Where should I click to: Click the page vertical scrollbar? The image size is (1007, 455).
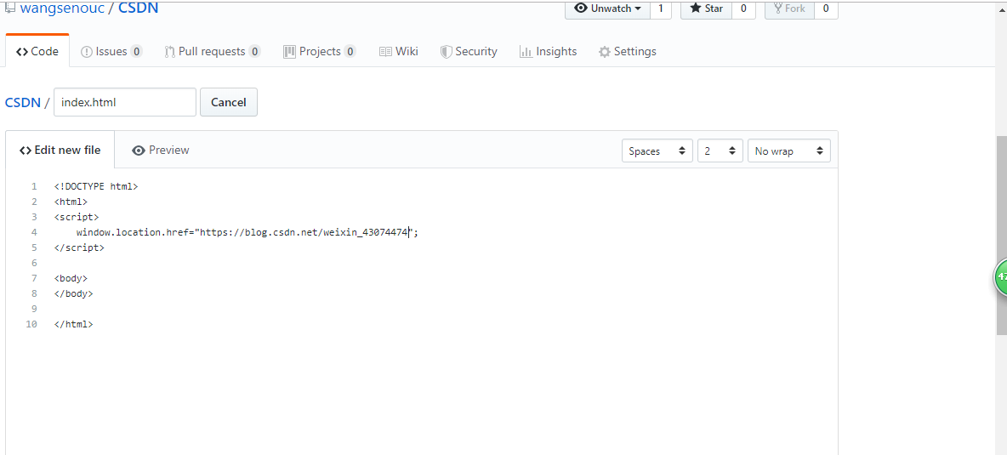(x=1001, y=235)
